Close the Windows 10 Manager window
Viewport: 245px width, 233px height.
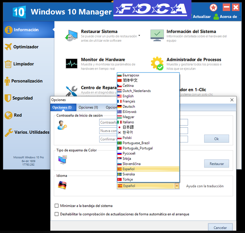coord(236,7)
